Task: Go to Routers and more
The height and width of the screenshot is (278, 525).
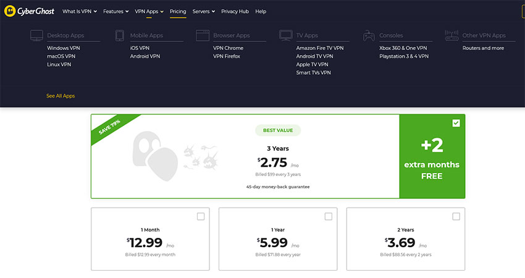Action: tap(483, 48)
